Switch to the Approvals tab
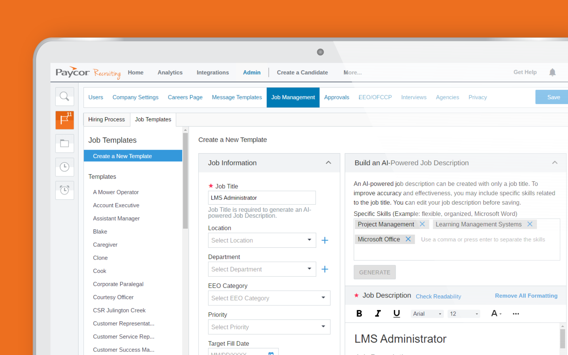568x355 pixels. click(x=337, y=97)
